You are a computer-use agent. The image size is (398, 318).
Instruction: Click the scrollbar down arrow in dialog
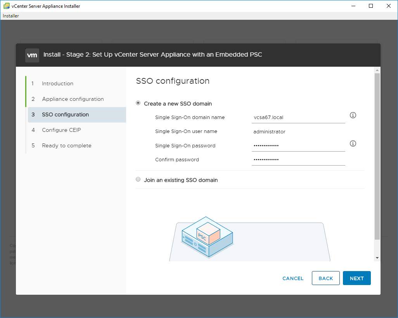pyautogui.click(x=377, y=258)
